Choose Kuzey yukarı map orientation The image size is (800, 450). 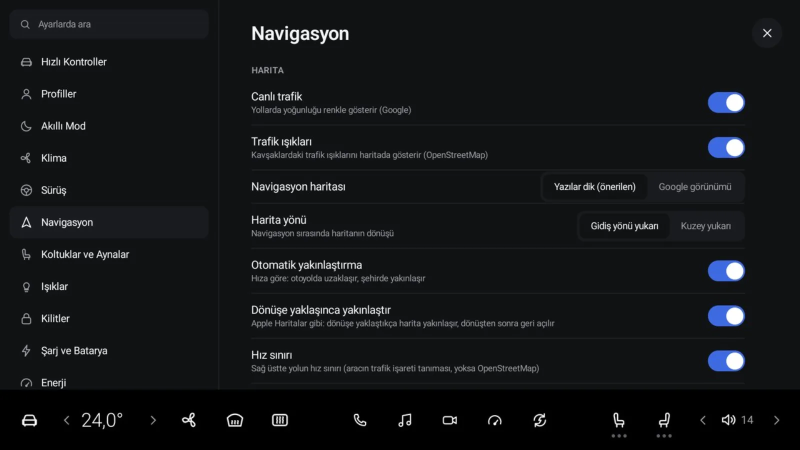click(705, 226)
